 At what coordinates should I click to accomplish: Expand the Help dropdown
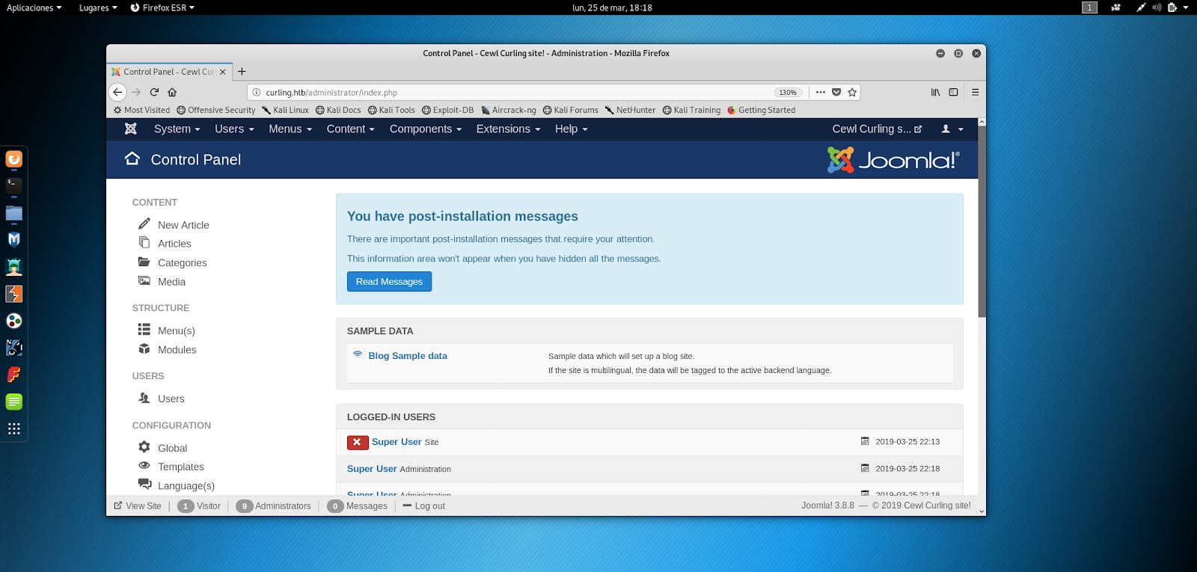click(x=571, y=129)
